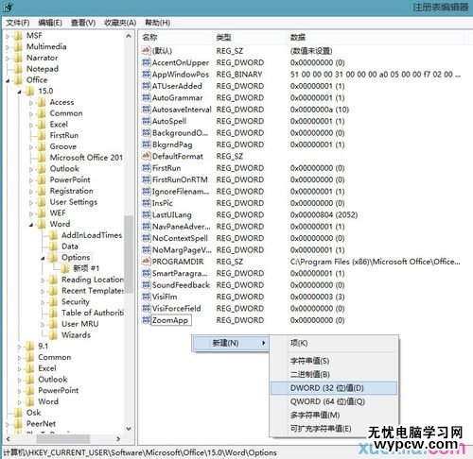Click the LastUILang value icon
This screenshot has height=459, width=473.
tap(146, 214)
